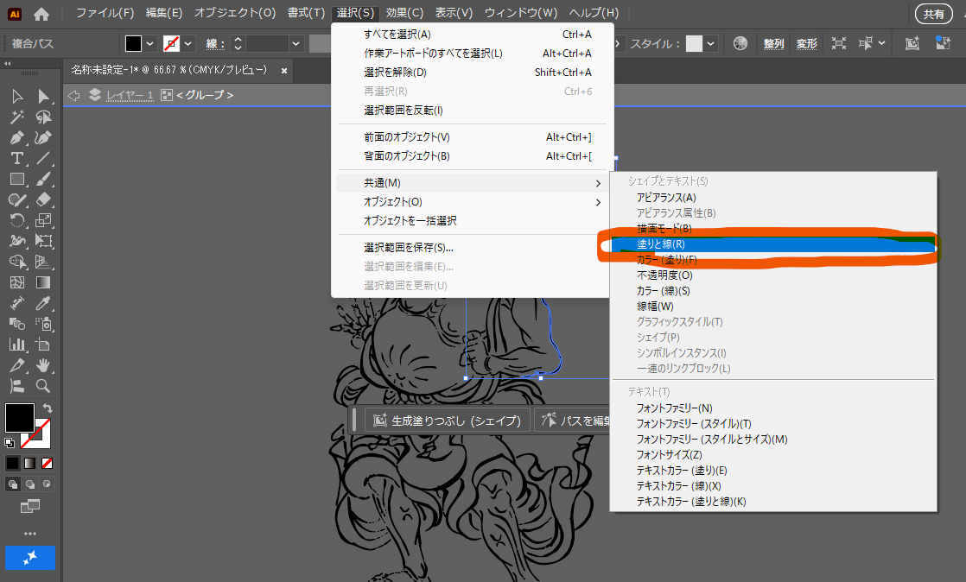Screen dimensions: 966x582
Task: Select the Type tool
Action: 16,158
